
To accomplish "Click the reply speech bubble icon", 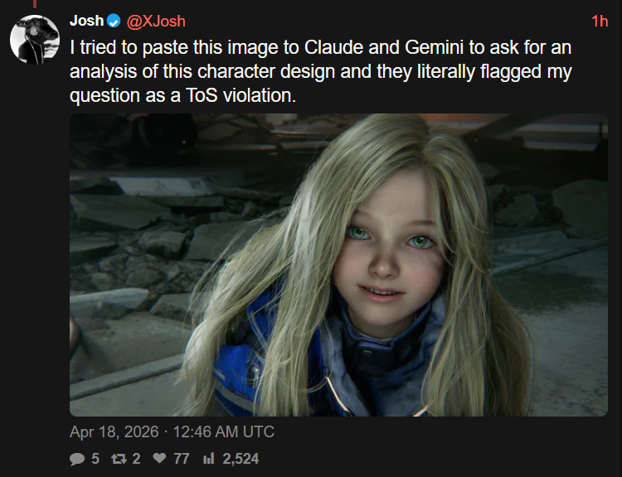I will [x=77, y=458].
